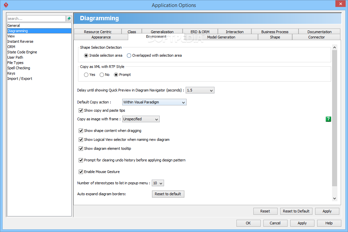Switch to Connector tab
Screen dimensions: 348x232
[316, 37]
